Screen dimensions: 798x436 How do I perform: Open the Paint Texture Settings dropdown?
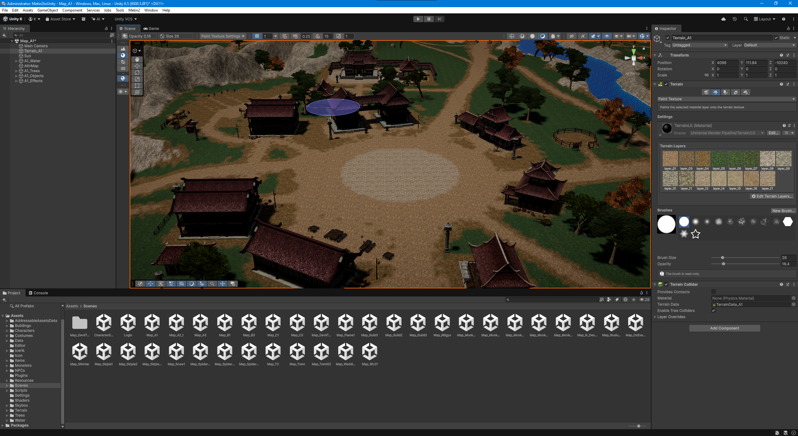tap(223, 36)
